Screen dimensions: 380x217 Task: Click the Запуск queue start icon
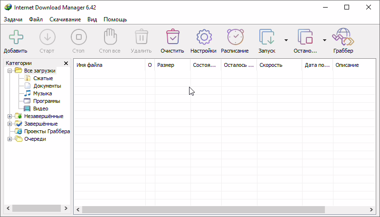[x=266, y=37]
